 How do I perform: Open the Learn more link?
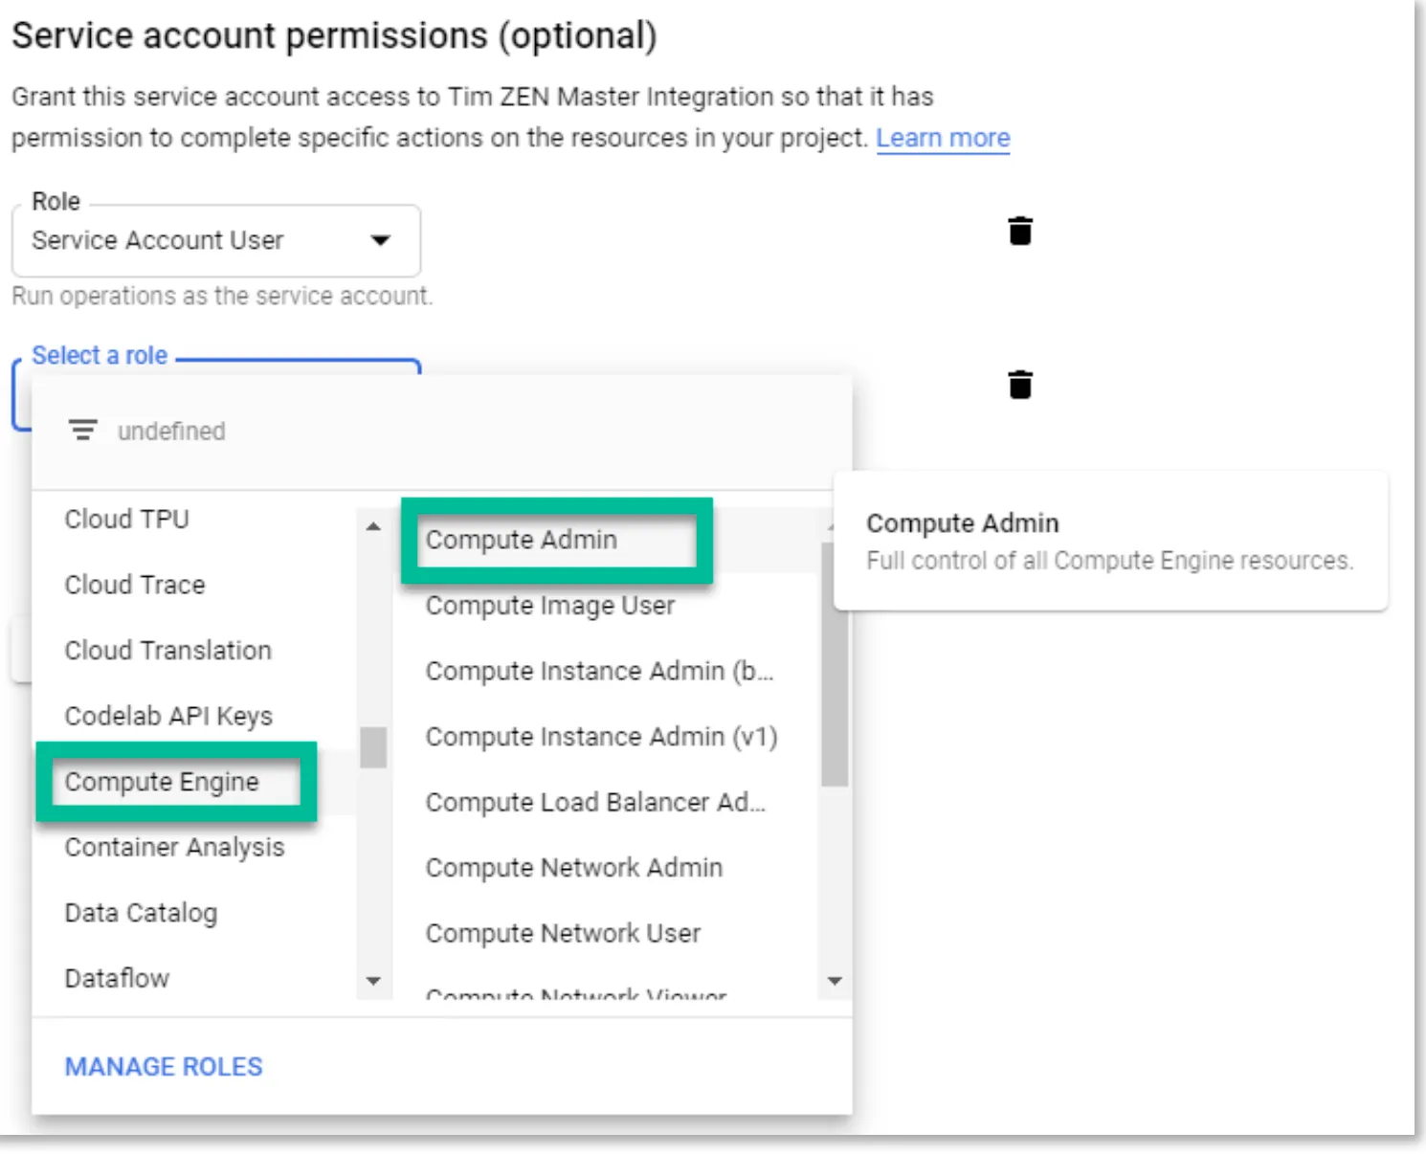[x=943, y=138]
